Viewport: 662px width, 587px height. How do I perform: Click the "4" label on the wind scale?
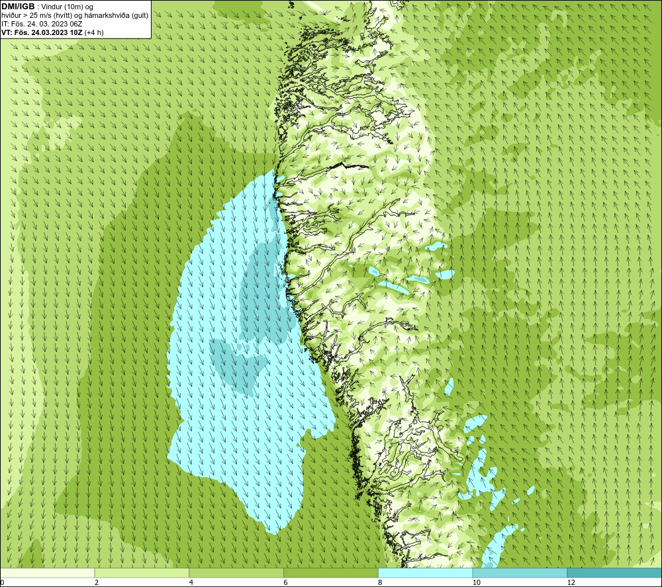pos(191,582)
